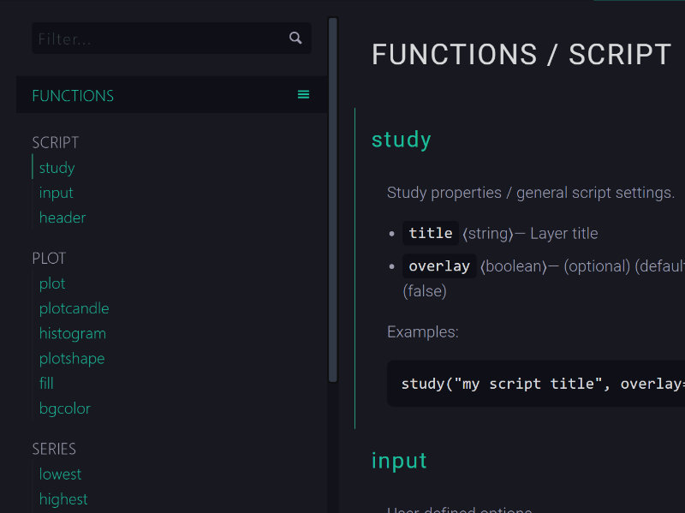
Task: Select the plot function link
Action: coord(52,284)
